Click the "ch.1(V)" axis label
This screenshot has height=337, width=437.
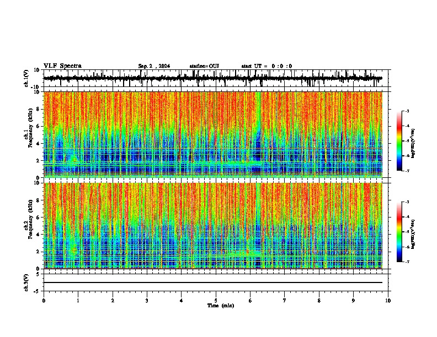coord(26,78)
